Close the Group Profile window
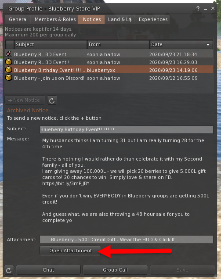This screenshot has height=279, width=221. click(213, 8)
